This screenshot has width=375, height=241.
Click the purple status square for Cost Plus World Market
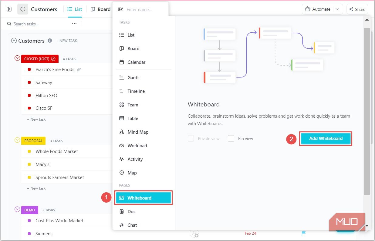coord(29,221)
